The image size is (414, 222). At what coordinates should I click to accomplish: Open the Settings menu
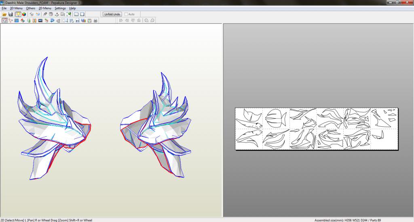coord(60,8)
